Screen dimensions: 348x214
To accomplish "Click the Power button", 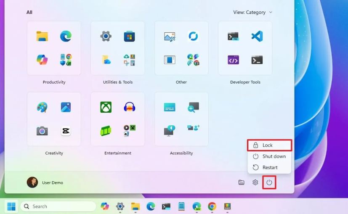I will (269, 182).
